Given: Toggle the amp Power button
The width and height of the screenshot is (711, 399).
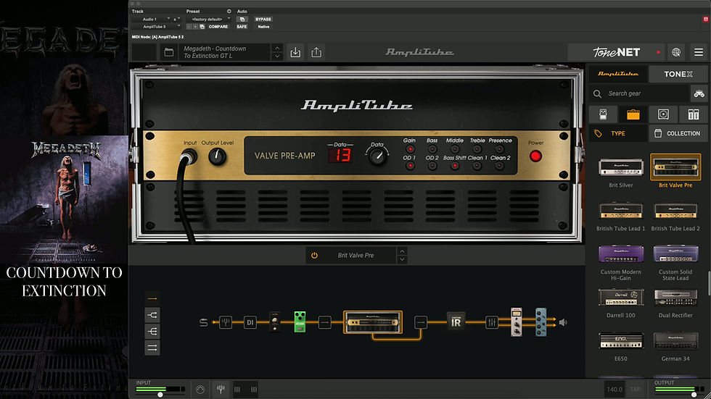Looking at the screenshot, I should pyautogui.click(x=535, y=156).
